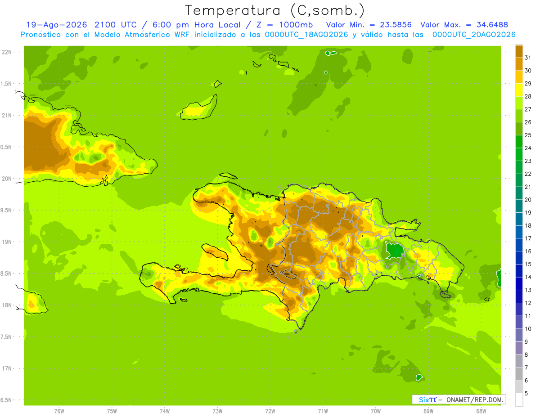Click the '72W' longitude axis label

(270, 411)
